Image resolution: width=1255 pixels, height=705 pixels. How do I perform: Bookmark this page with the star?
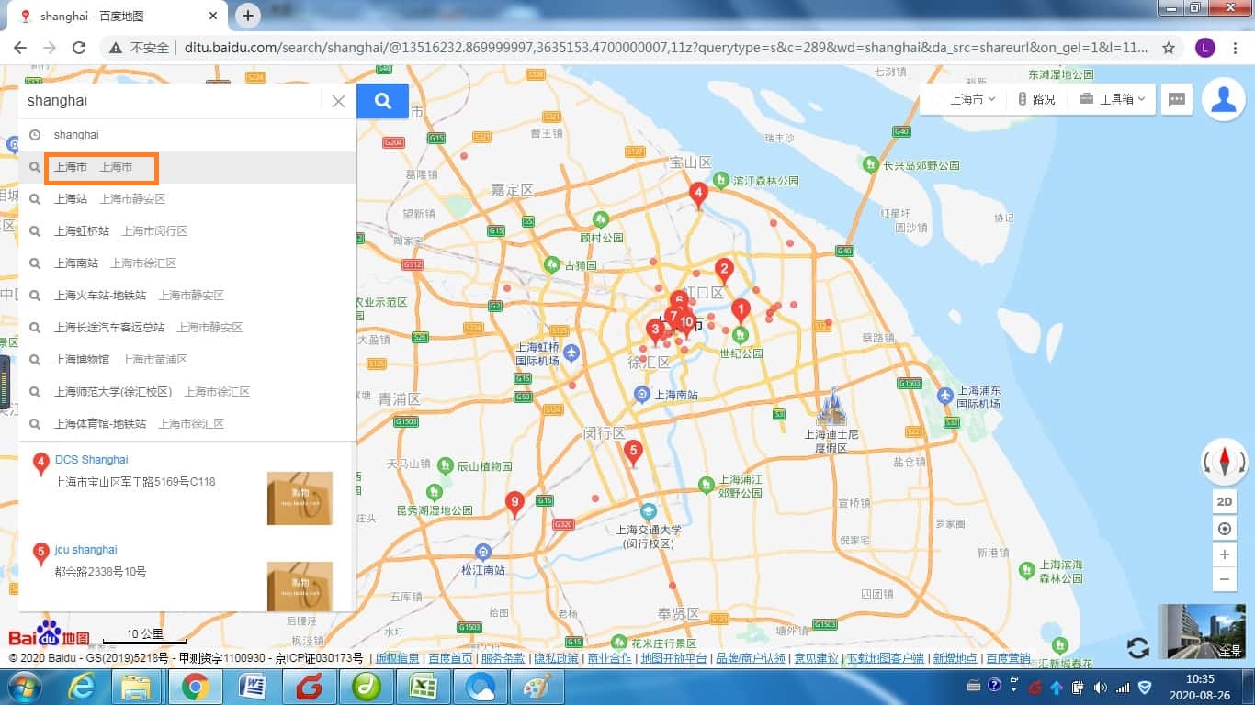pos(1169,48)
